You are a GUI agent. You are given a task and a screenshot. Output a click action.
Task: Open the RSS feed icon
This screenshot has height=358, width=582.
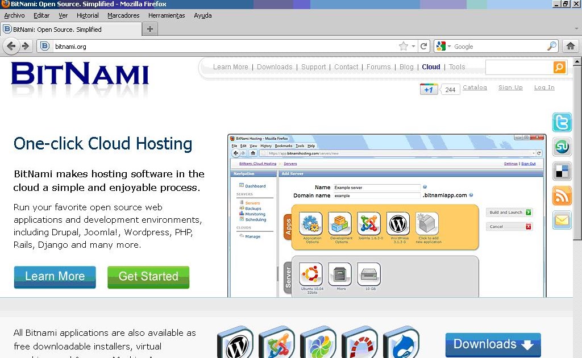[562, 195]
